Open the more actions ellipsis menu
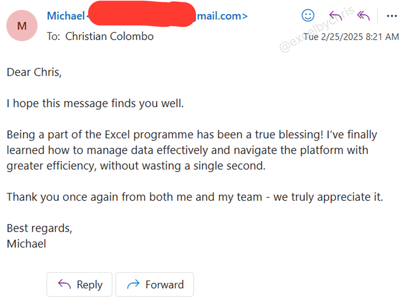Image resolution: width=412 pixels, height=301 pixels. click(x=392, y=16)
